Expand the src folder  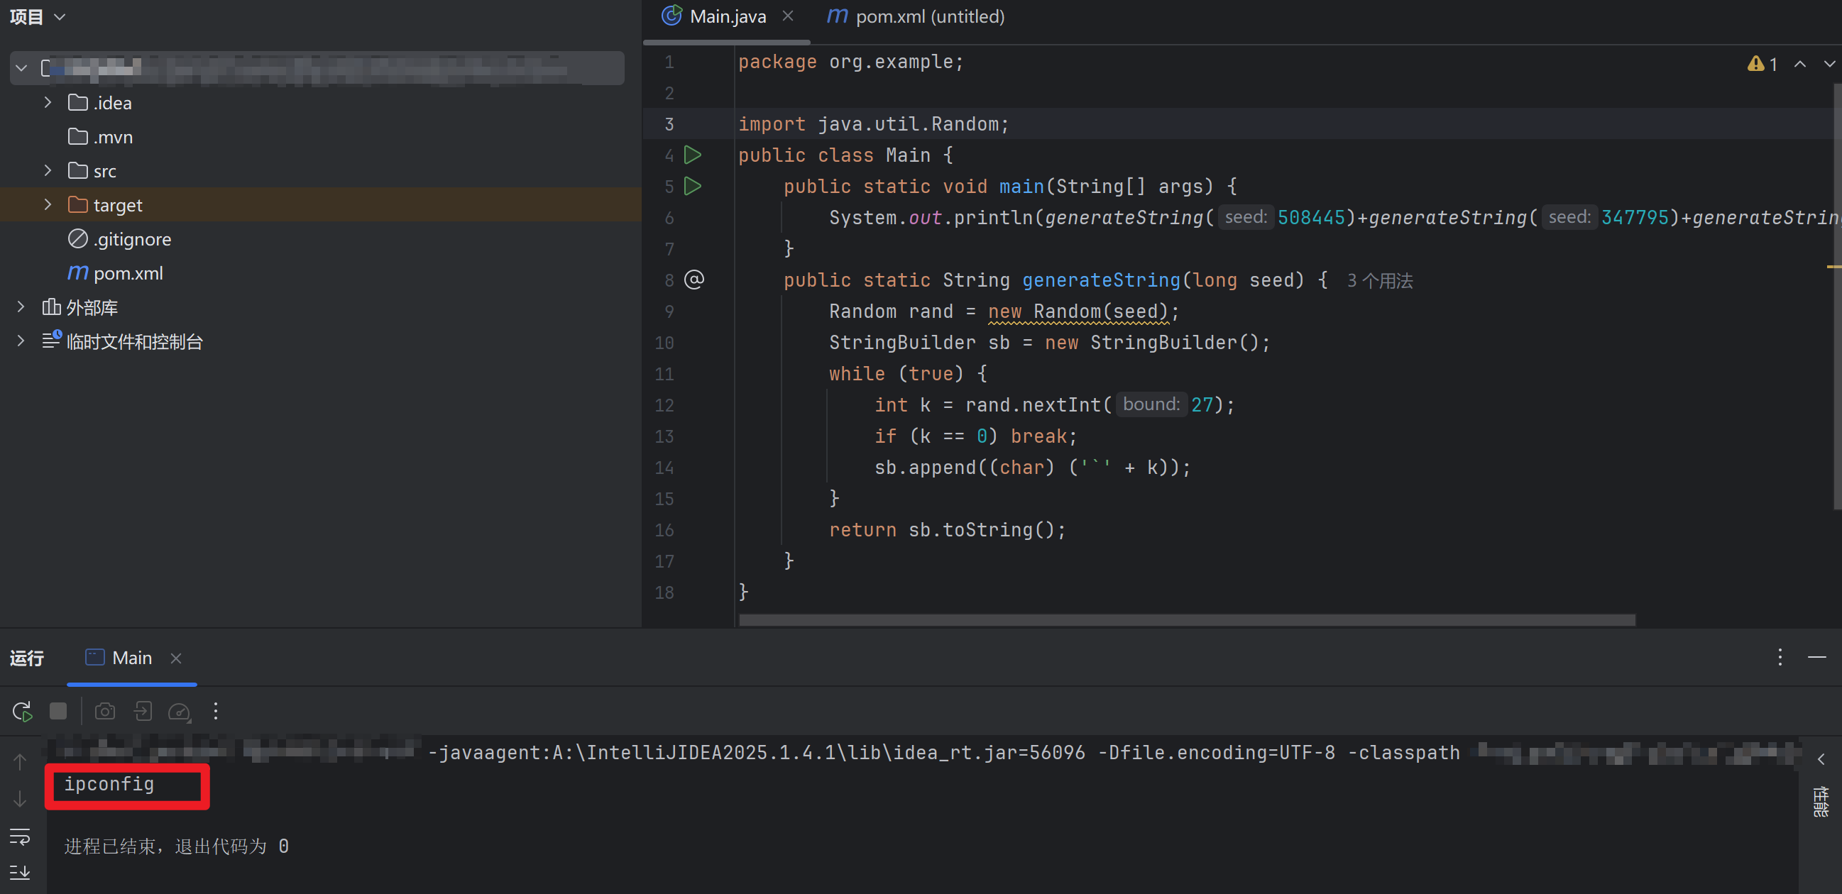(47, 171)
